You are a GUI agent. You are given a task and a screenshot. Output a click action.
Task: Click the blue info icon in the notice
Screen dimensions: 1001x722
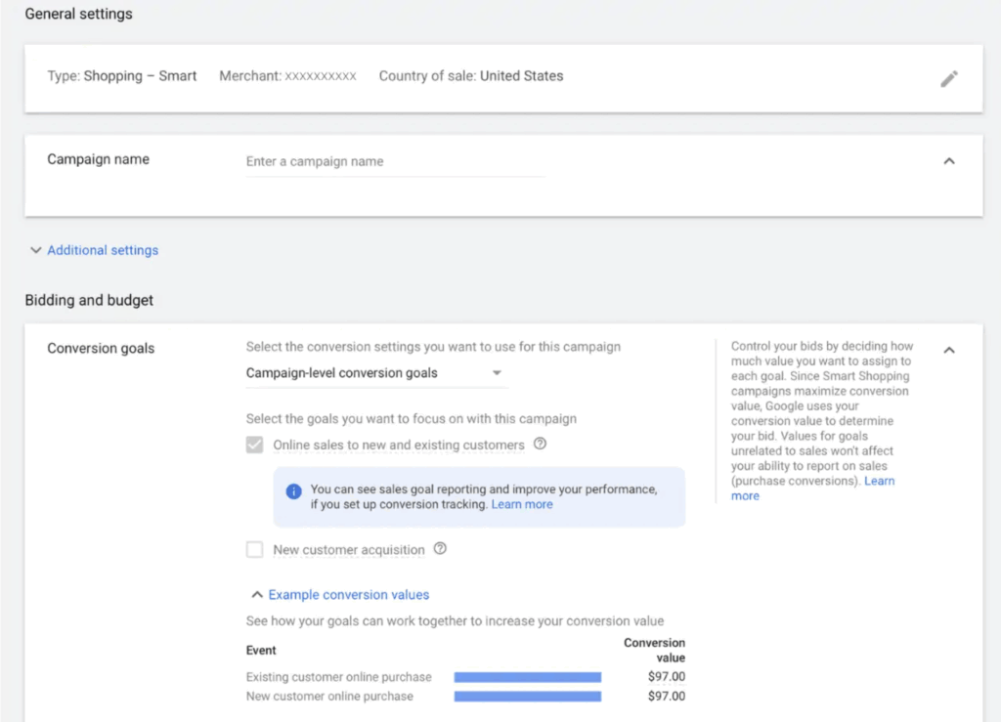(x=293, y=490)
